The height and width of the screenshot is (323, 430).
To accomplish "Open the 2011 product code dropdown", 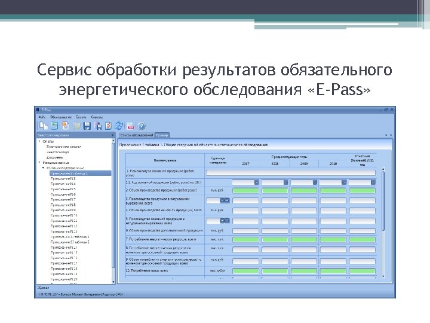I will coord(373,182).
